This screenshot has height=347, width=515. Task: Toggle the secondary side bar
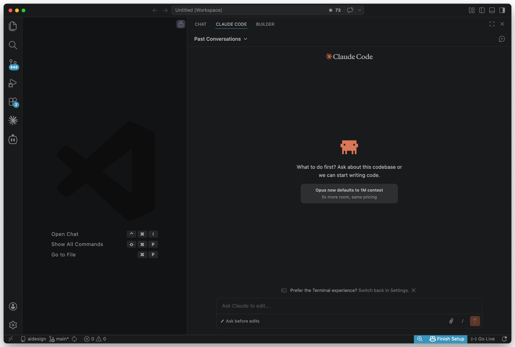(x=502, y=10)
